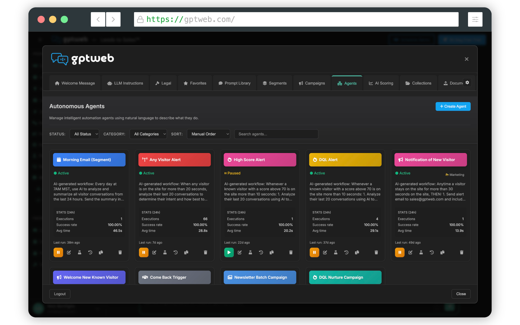The image size is (520, 325).
Task: Open the Collections tab
Action: 418,83
